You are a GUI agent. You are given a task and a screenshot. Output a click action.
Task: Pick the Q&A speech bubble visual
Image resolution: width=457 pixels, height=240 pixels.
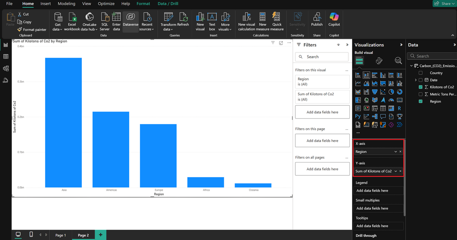pyautogui.click(x=383, y=116)
